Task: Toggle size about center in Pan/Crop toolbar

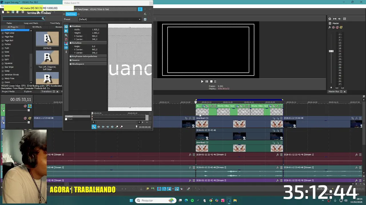Action: (66, 48)
